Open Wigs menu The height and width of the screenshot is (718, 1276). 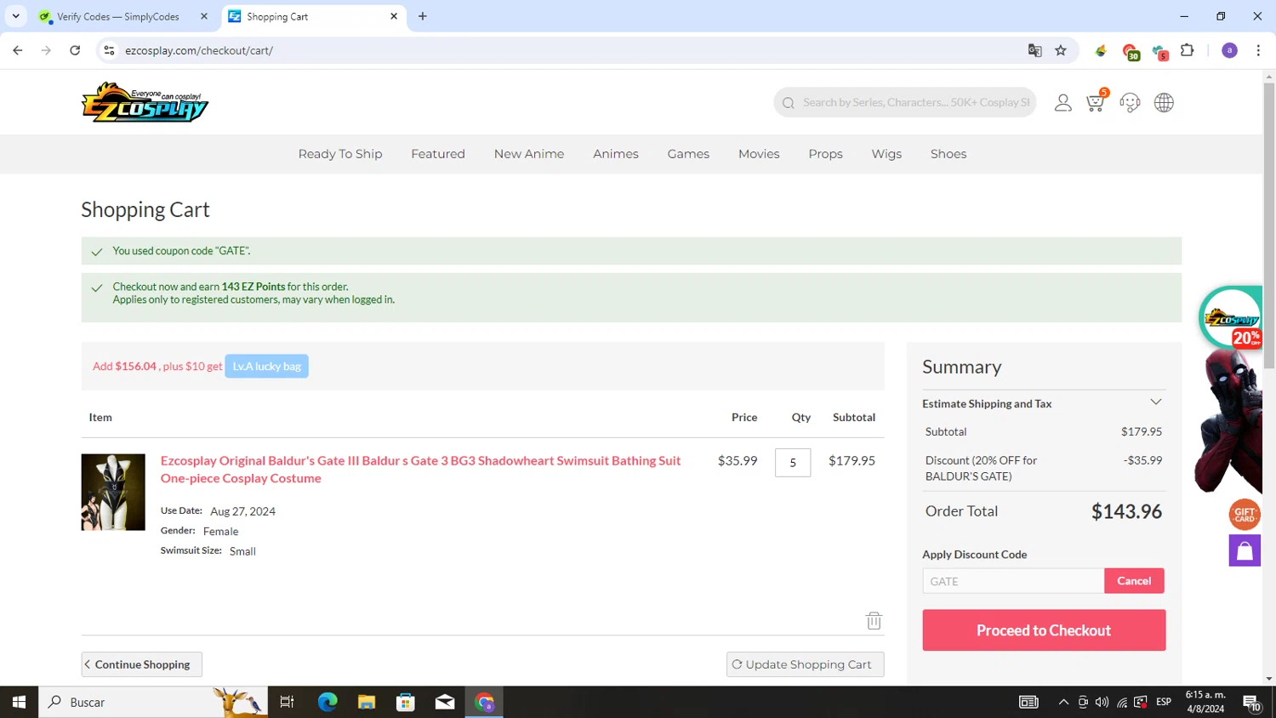[886, 154]
